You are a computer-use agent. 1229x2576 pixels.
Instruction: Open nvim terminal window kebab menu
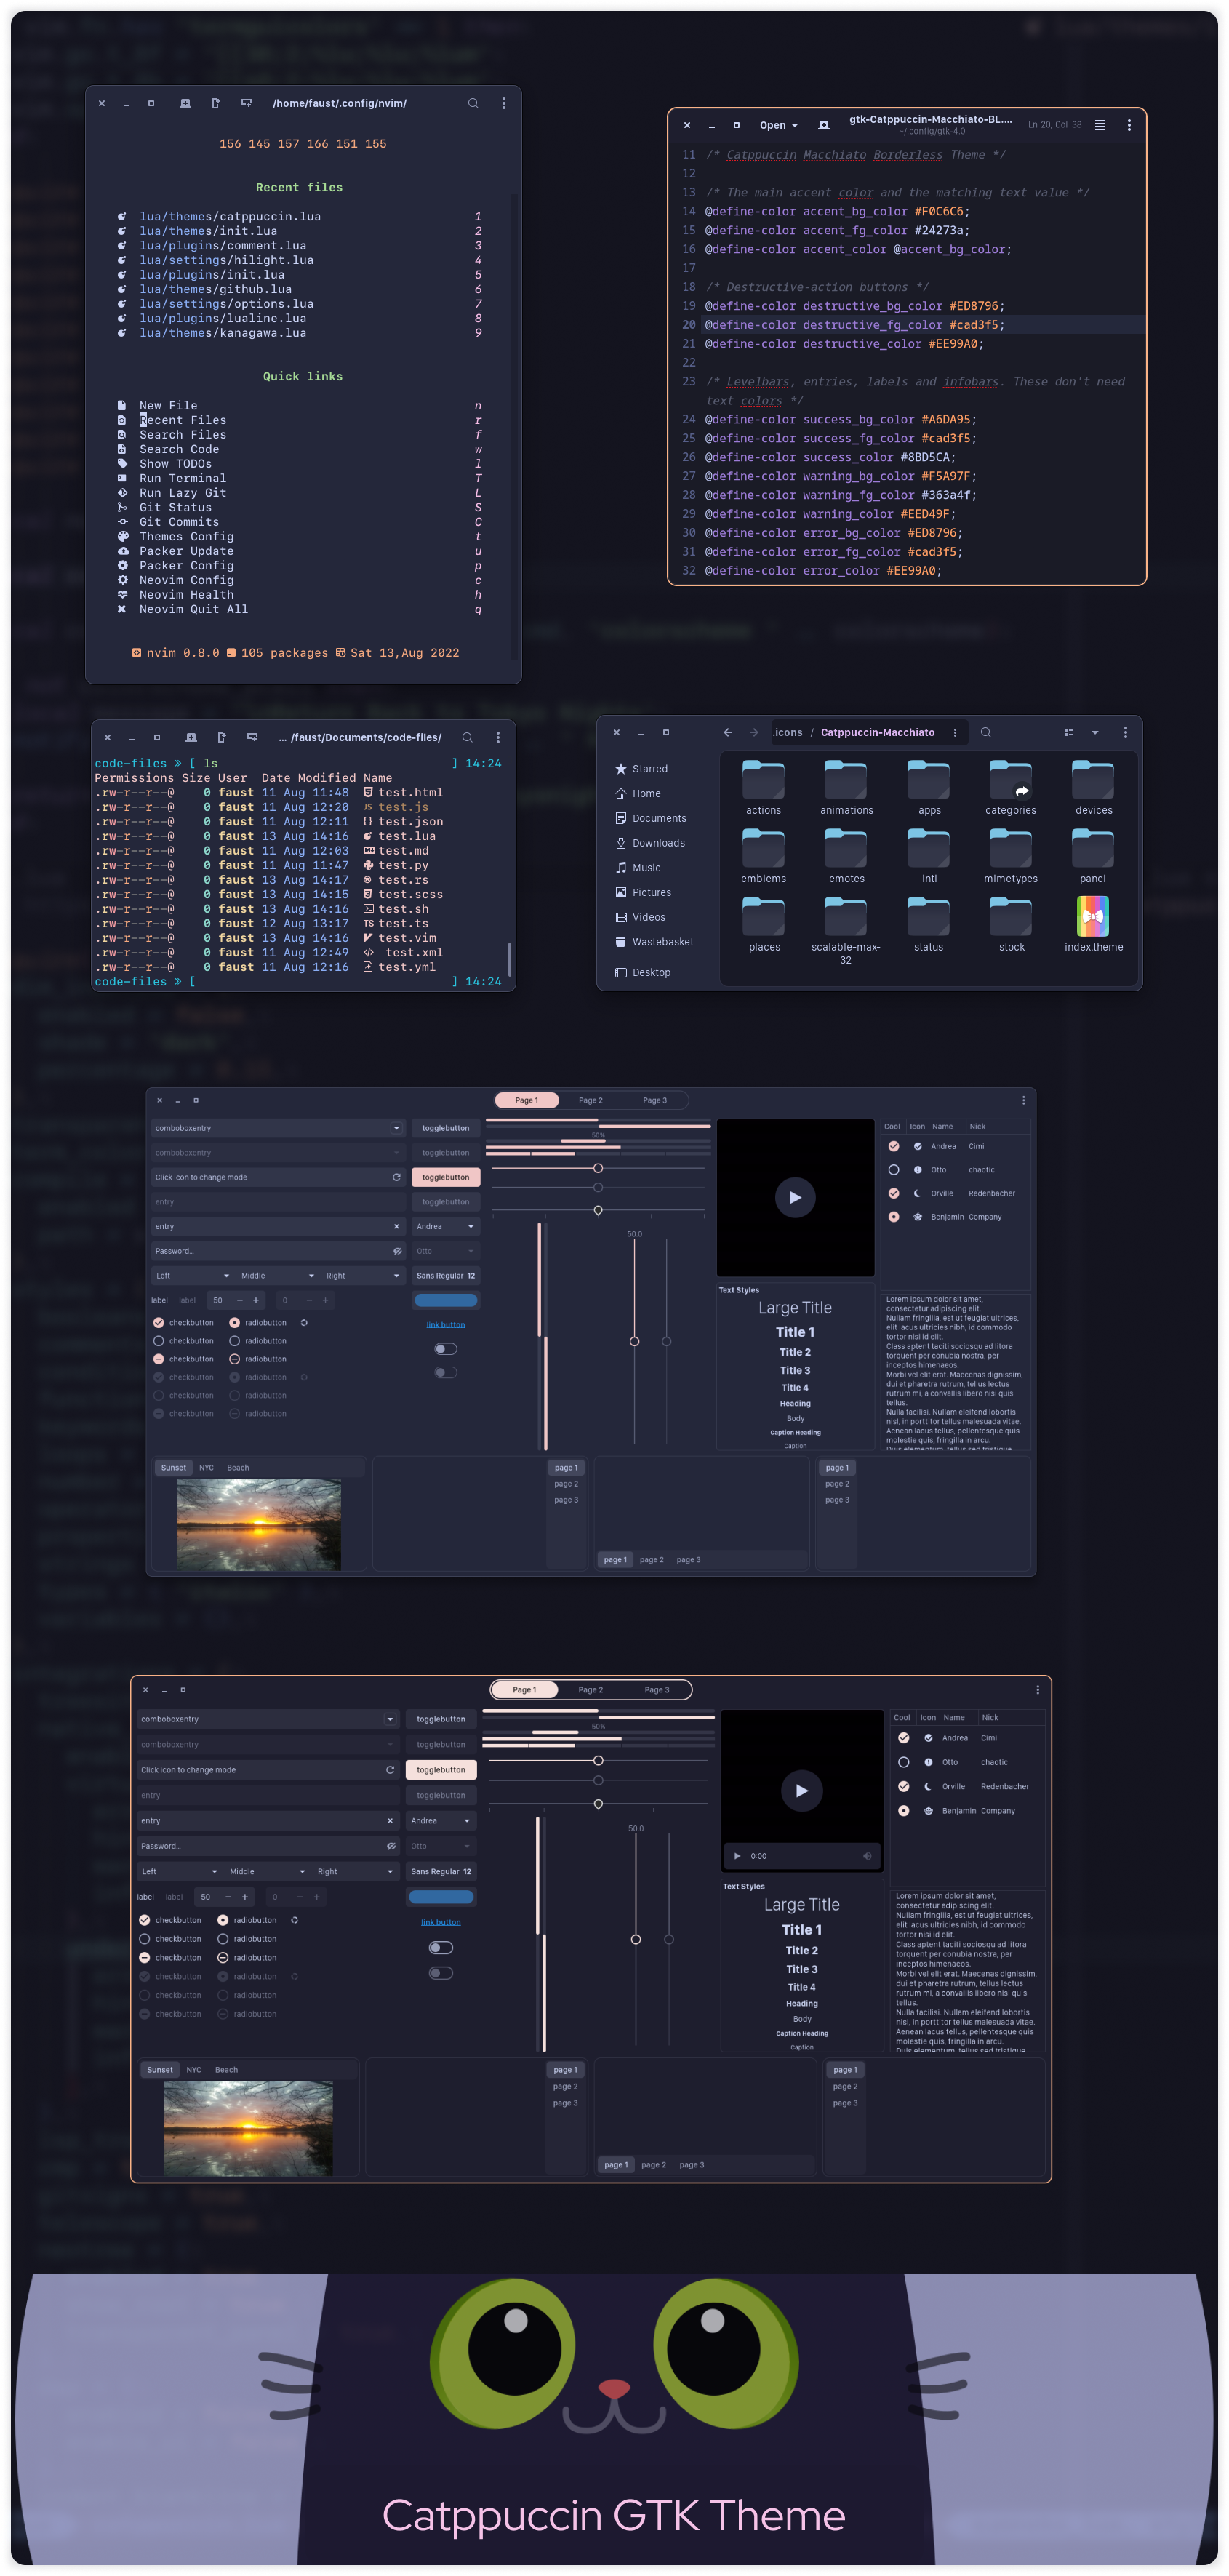click(x=503, y=103)
